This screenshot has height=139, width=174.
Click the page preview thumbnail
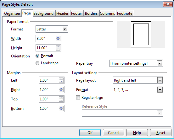[141, 34]
